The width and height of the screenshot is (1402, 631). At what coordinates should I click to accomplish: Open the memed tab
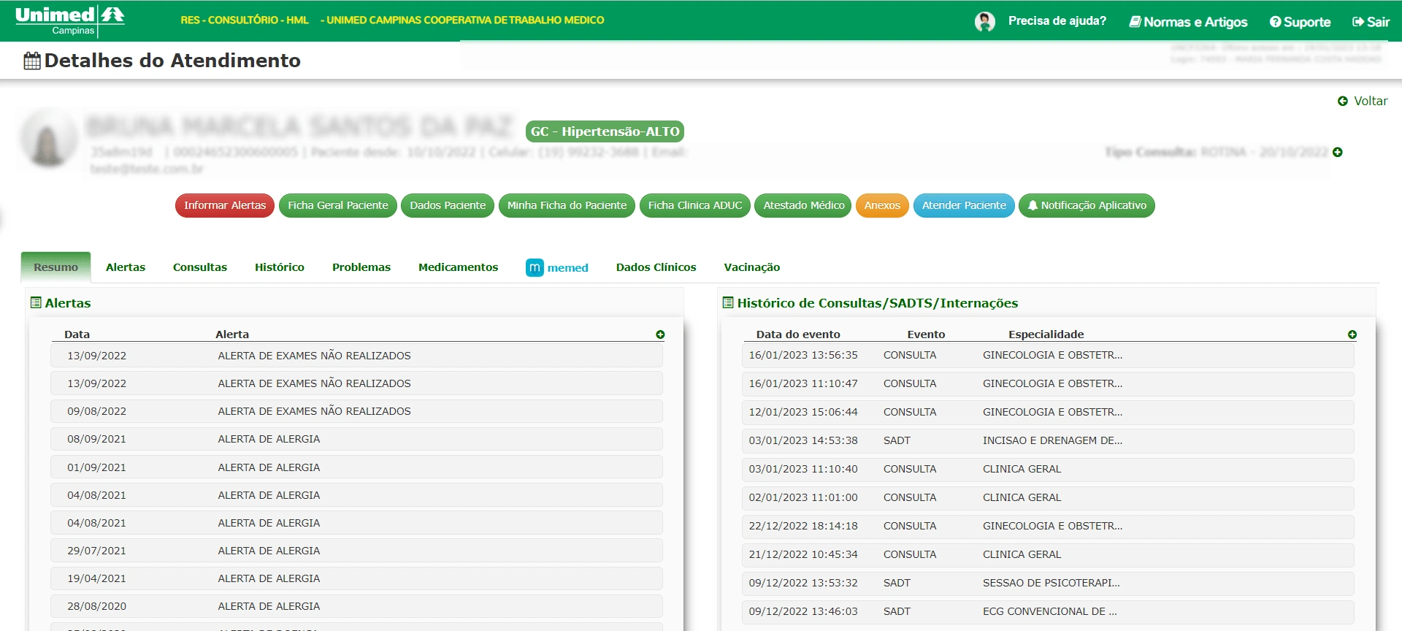557,267
